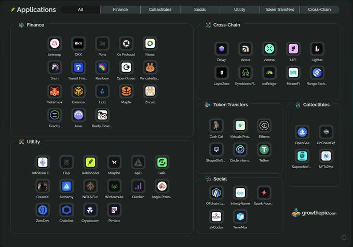353x247 pixels.
Task: Switch to the Finance tab
Action: [120, 9]
